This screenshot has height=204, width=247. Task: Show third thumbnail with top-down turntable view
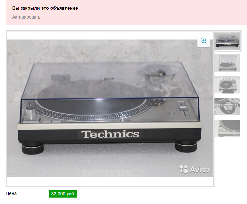(227, 85)
